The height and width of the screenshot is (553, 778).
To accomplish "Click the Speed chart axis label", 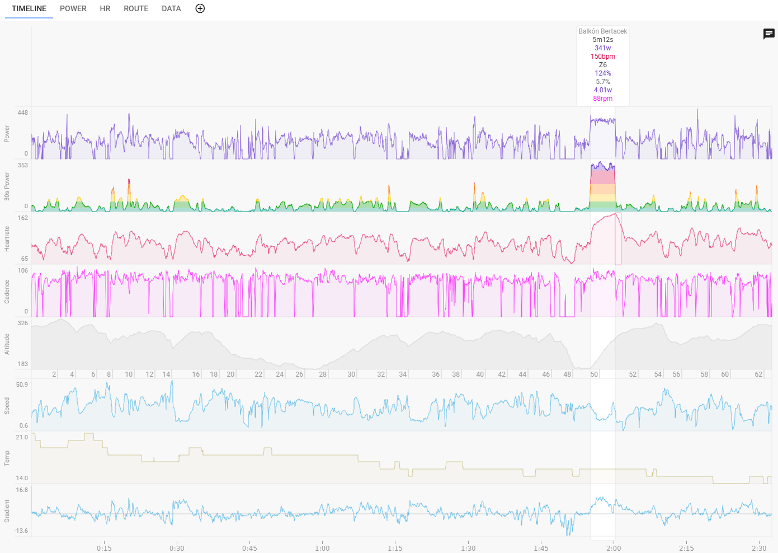I will tap(7, 406).
